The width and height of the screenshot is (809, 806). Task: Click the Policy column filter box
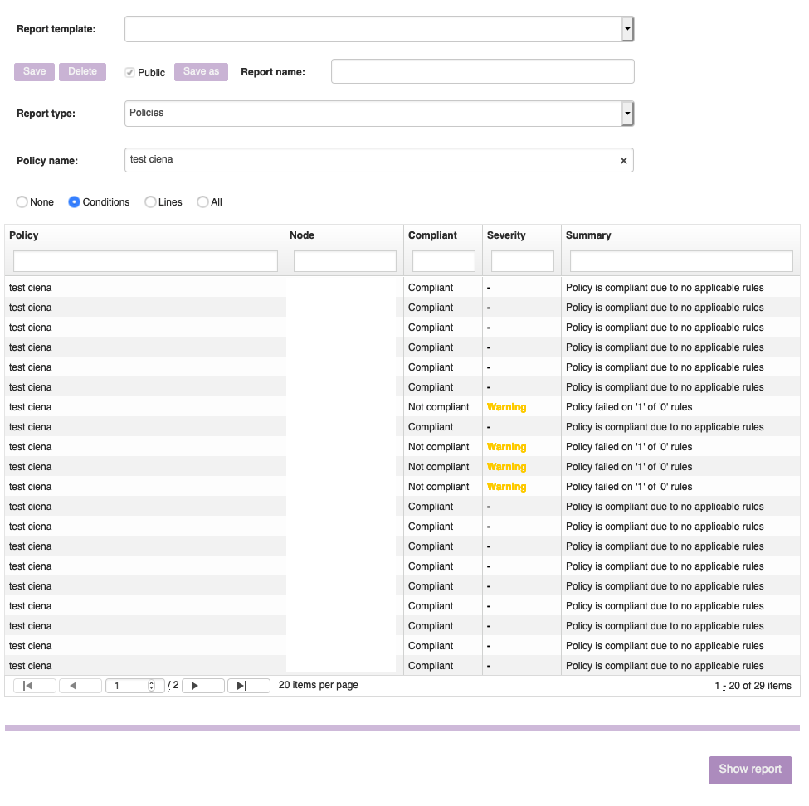click(x=145, y=261)
